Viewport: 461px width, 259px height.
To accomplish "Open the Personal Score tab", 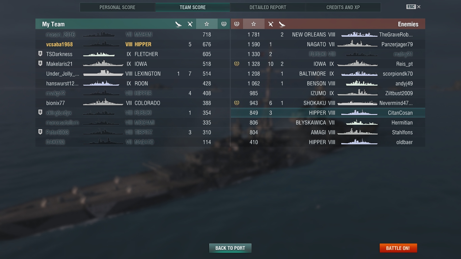I will [117, 7].
